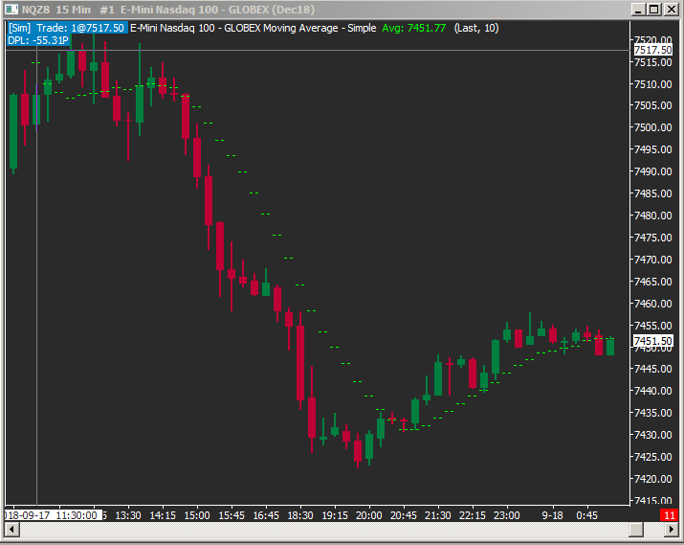684x545 pixels.
Task: Close the NQZ8 chart window
Action: point(671,10)
